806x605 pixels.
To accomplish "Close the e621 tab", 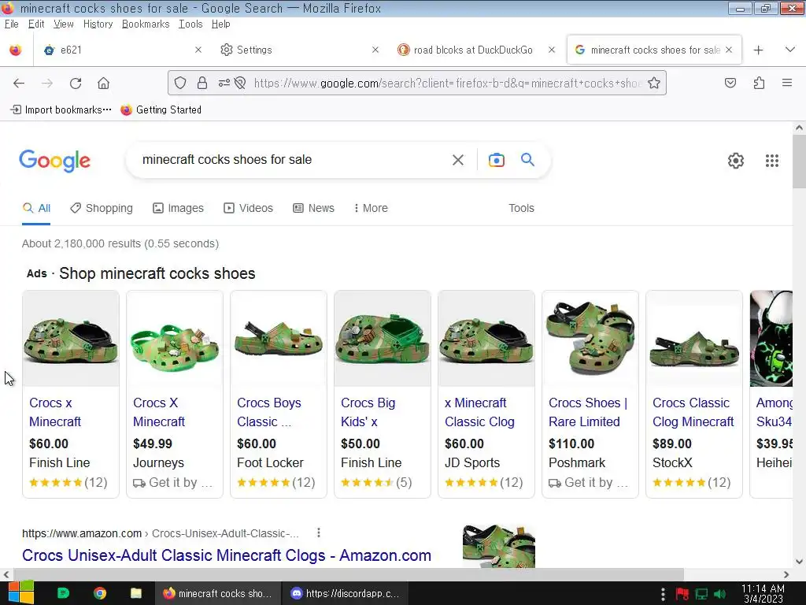I will tap(198, 50).
